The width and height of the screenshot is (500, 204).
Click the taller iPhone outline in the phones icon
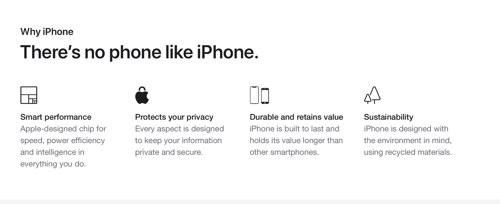254,95
